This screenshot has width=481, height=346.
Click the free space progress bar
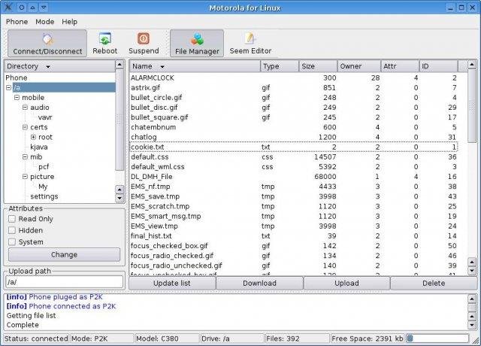437,338
